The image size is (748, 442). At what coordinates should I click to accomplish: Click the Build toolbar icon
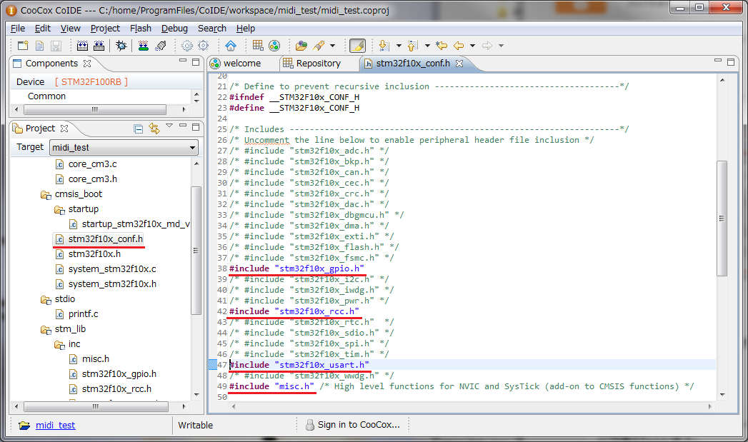pyautogui.click(x=81, y=45)
